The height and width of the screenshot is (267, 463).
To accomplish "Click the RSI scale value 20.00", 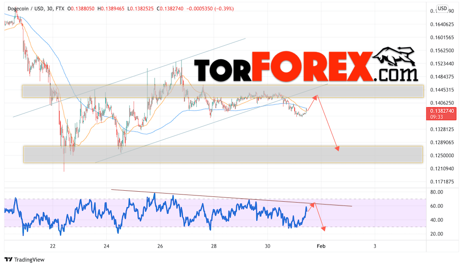I will pos(437,234).
